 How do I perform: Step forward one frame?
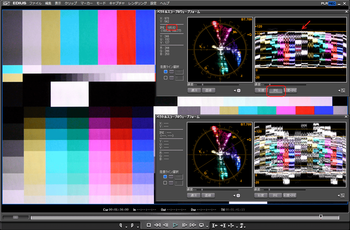click(184, 225)
